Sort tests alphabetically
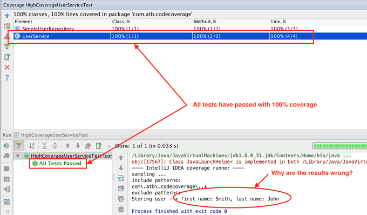This screenshot has width=367, height=215. [32, 146]
